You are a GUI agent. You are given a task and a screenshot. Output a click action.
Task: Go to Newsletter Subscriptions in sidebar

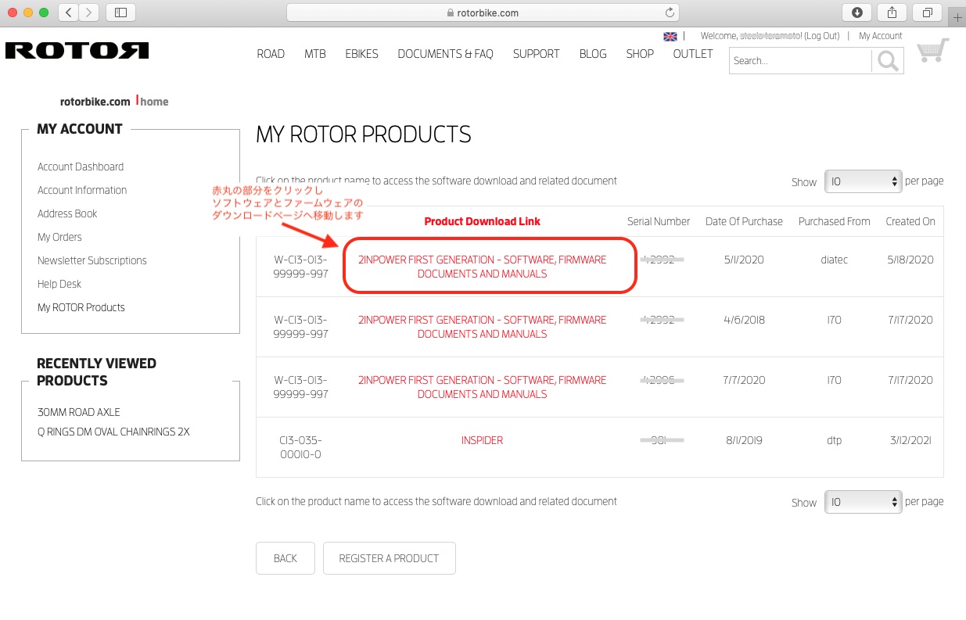pyautogui.click(x=92, y=260)
